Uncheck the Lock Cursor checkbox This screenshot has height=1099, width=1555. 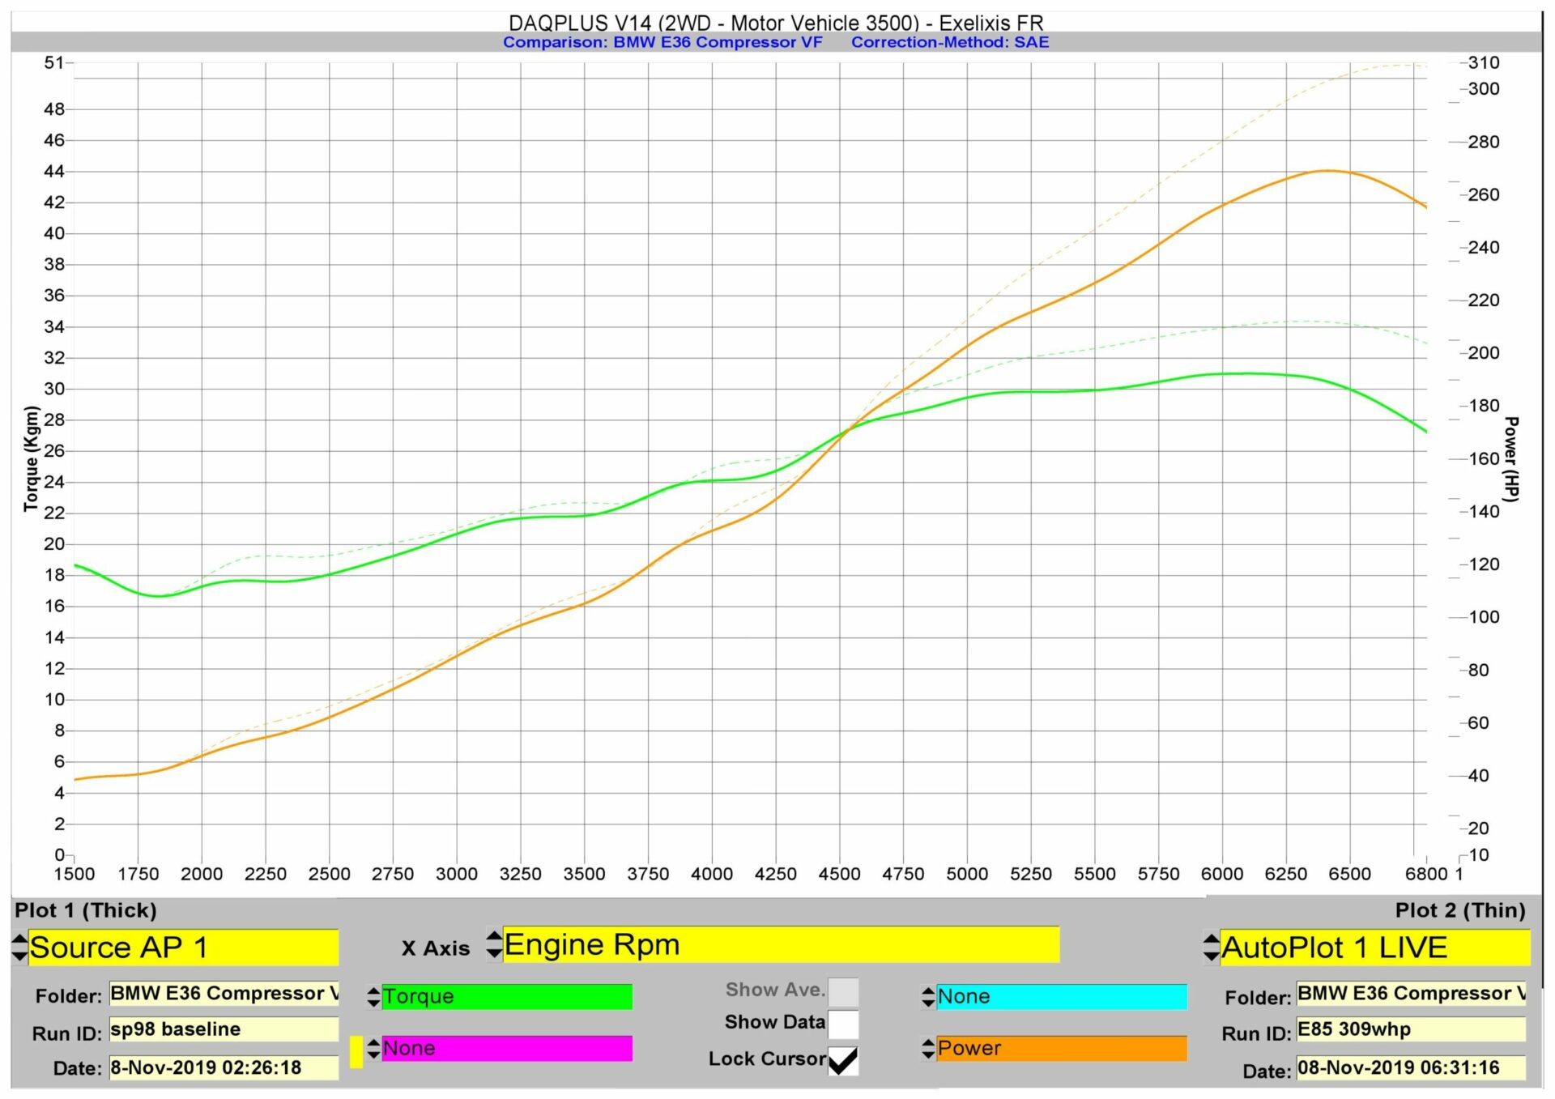coord(842,1060)
